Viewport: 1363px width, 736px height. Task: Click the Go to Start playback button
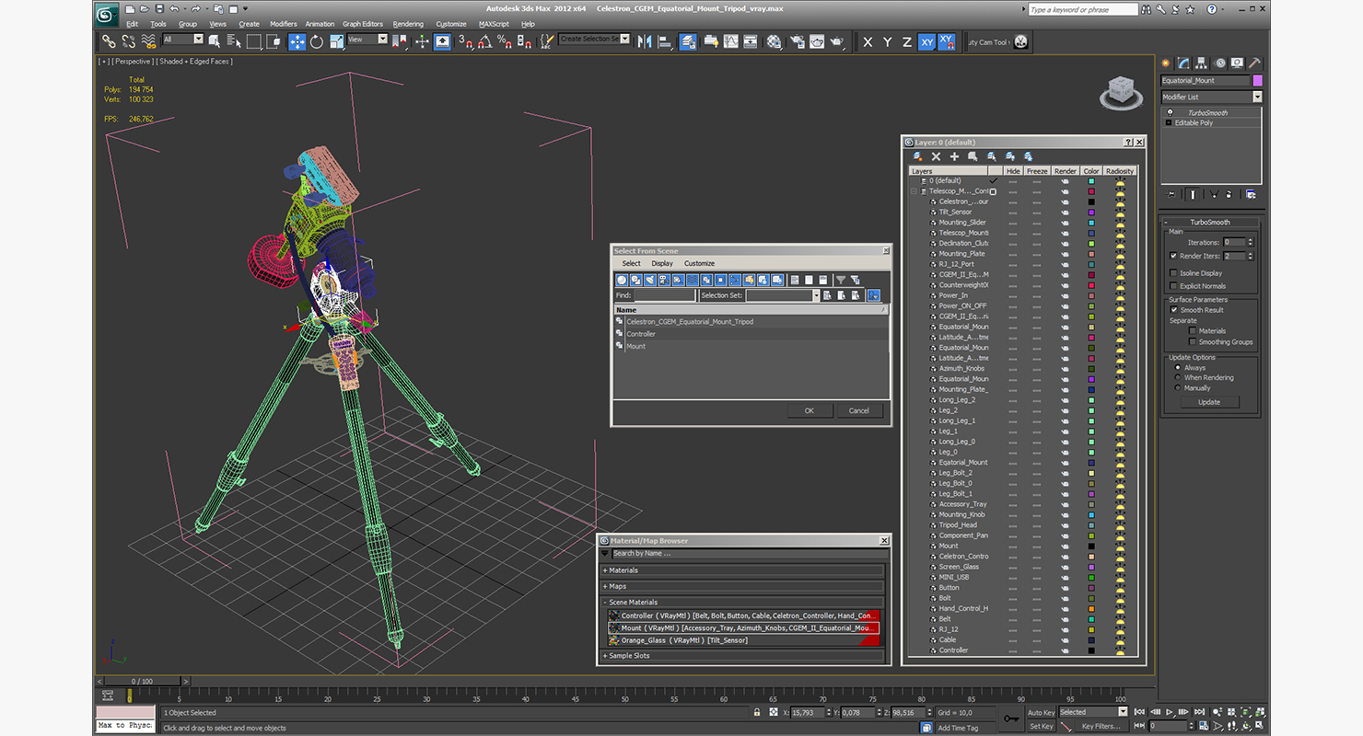pos(1141,712)
